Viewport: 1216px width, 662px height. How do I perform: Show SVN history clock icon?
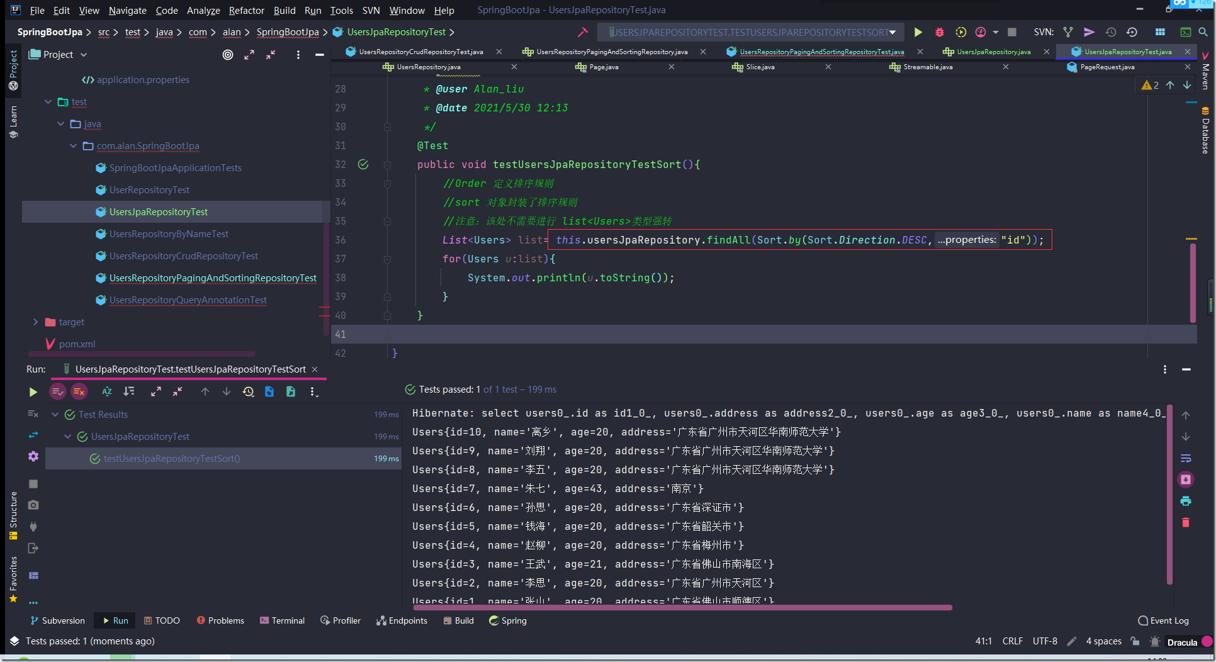pyautogui.click(x=1111, y=32)
